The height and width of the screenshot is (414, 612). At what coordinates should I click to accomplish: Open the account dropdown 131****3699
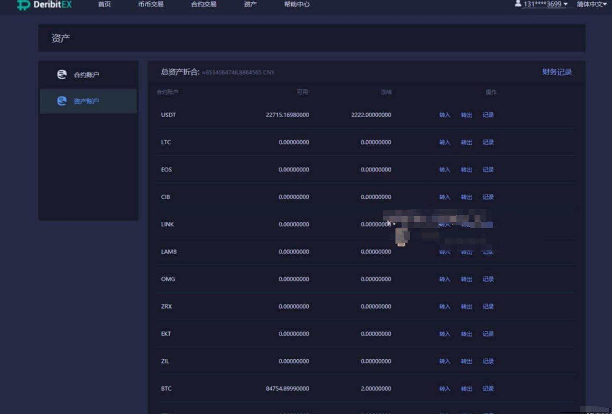point(545,4)
